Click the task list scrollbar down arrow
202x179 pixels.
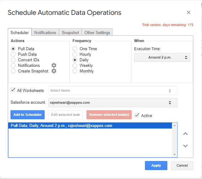(x=175, y=155)
